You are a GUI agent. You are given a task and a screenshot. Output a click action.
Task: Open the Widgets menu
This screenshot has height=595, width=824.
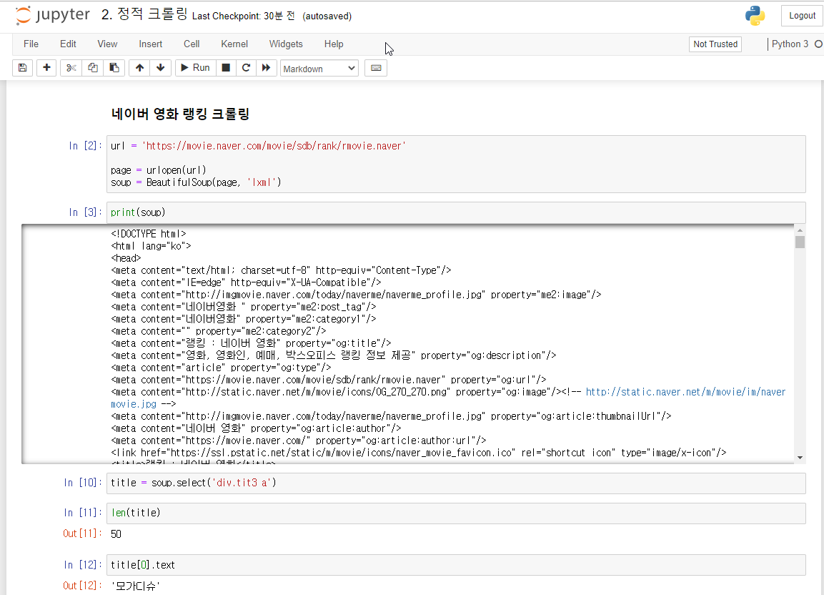coord(286,44)
